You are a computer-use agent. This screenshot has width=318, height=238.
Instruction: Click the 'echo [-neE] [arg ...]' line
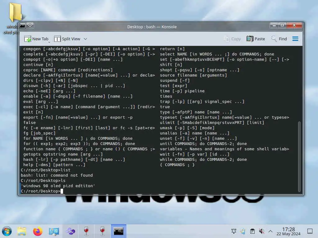click(49, 91)
